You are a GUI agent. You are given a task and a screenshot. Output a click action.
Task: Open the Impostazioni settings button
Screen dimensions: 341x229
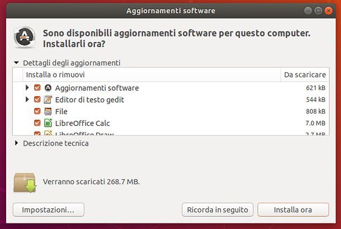tap(48, 210)
